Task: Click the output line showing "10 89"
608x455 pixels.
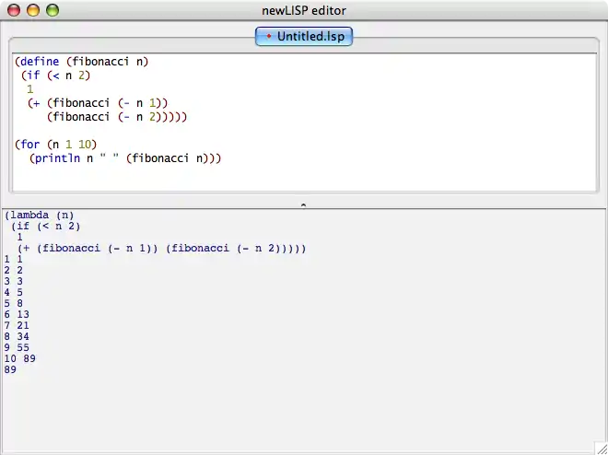Action: pos(19,358)
